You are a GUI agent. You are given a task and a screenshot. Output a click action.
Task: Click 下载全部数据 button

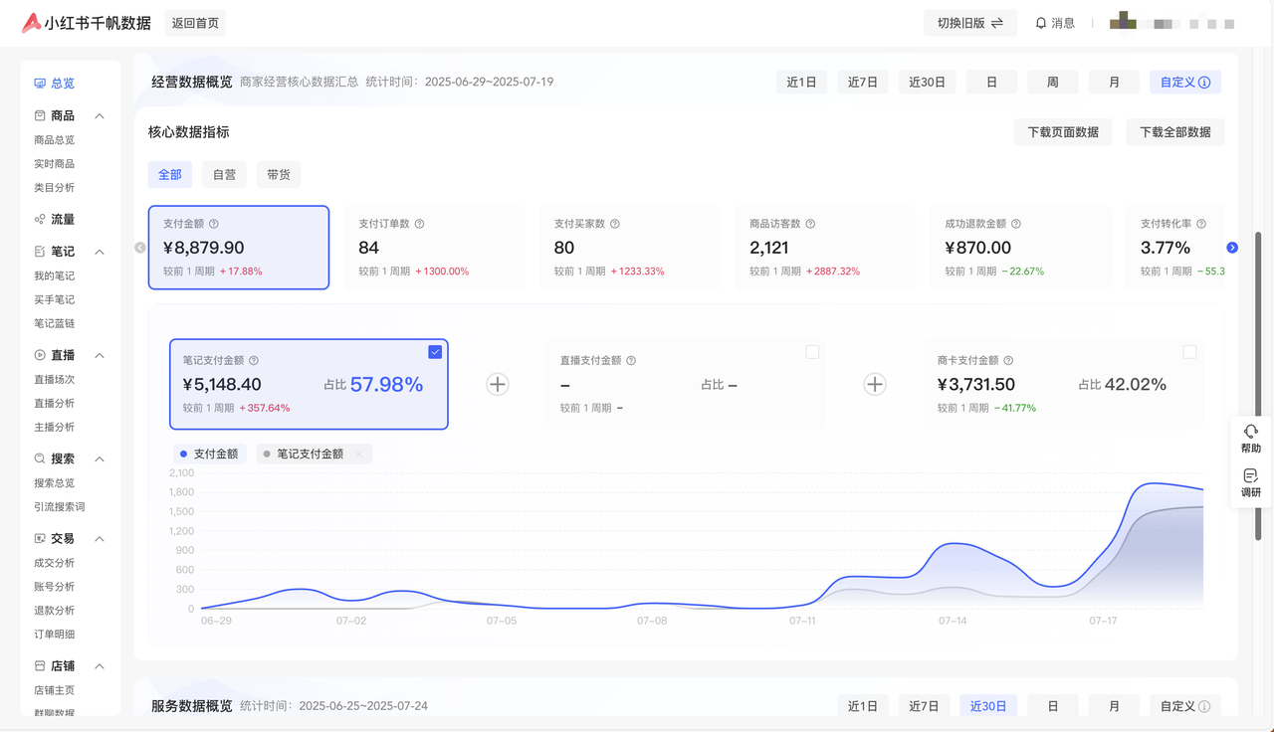(1175, 132)
